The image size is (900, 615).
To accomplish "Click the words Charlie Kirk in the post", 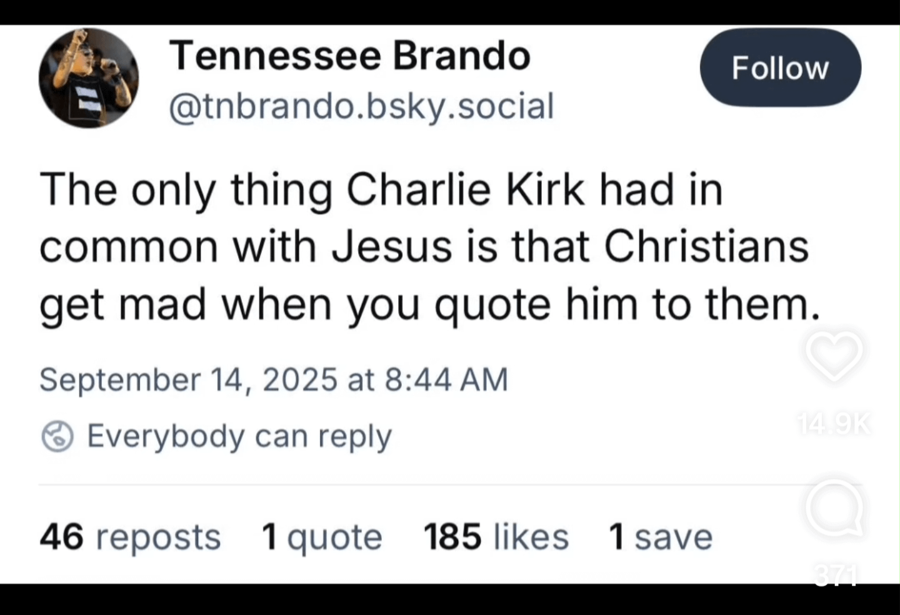I will pos(466,189).
